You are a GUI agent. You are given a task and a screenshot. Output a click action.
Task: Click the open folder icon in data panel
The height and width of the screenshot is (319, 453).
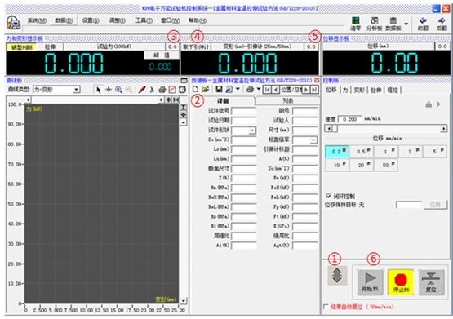point(205,90)
